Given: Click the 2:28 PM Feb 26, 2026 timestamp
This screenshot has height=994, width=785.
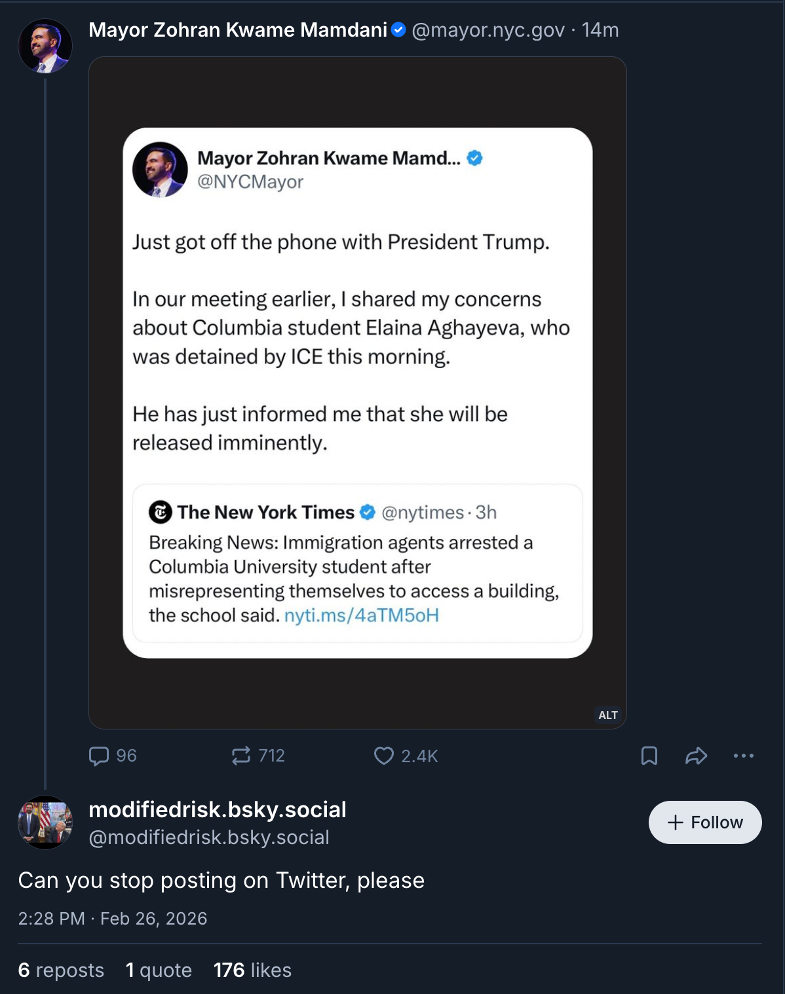Looking at the screenshot, I should click(x=113, y=919).
